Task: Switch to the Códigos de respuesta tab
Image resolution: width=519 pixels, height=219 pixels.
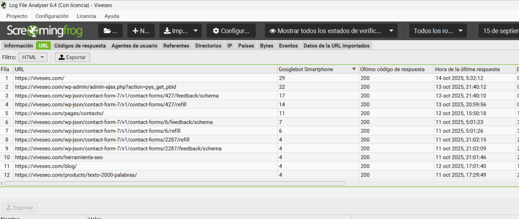Action: pyautogui.click(x=80, y=46)
